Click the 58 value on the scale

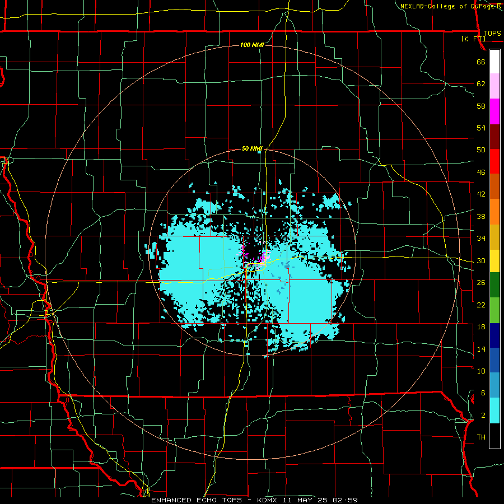481,106
